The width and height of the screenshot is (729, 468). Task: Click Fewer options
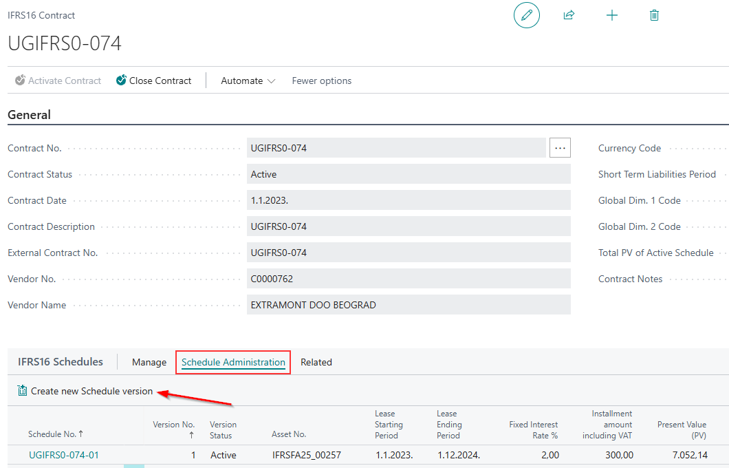pyautogui.click(x=322, y=81)
